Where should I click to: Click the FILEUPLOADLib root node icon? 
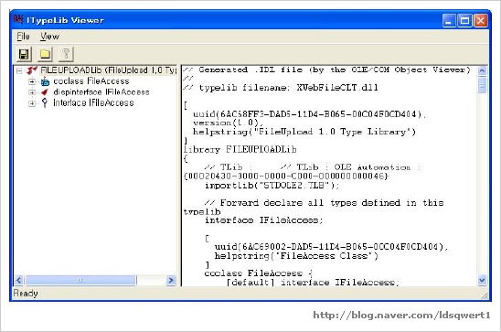32,70
